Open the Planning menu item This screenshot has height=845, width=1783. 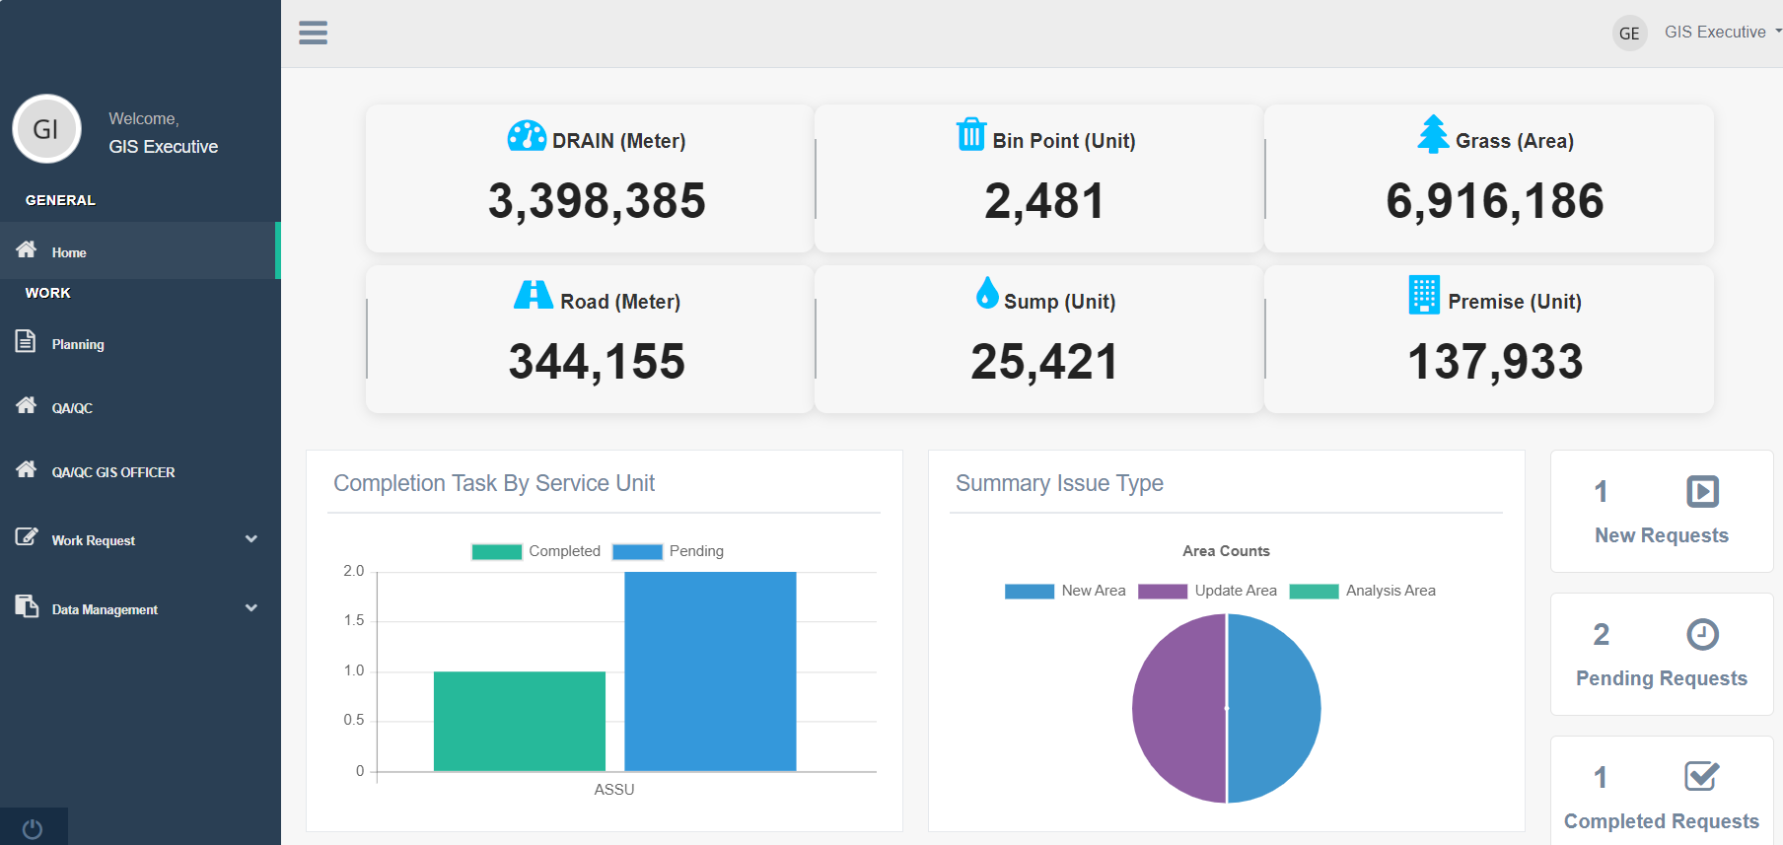(78, 344)
